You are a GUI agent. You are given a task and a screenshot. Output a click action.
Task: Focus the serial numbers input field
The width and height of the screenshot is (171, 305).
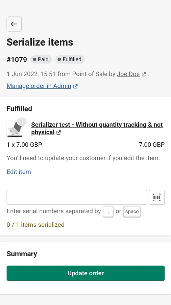[x=77, y=197]
